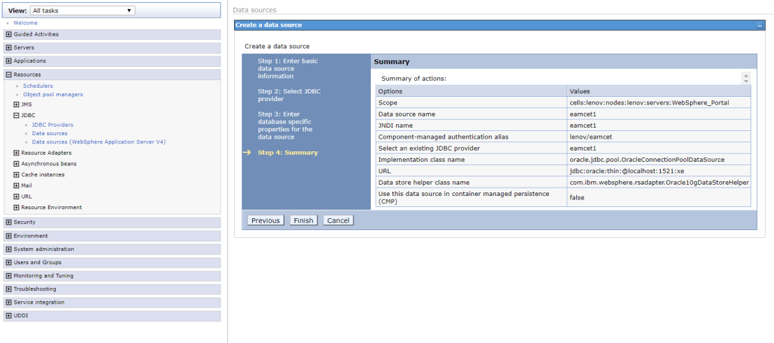
Task: Expand the JMS tree node
Action: pyautogui.click(x=16, y=105)
